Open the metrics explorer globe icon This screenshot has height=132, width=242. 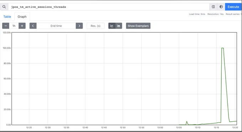click(x=221, y=7)
